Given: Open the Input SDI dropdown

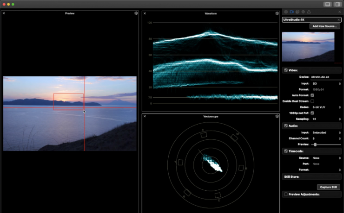Looking at the screenshot, I should point(325,83).
